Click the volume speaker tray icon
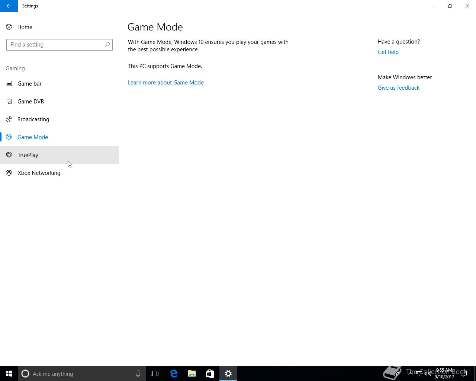 pos(428,374)
